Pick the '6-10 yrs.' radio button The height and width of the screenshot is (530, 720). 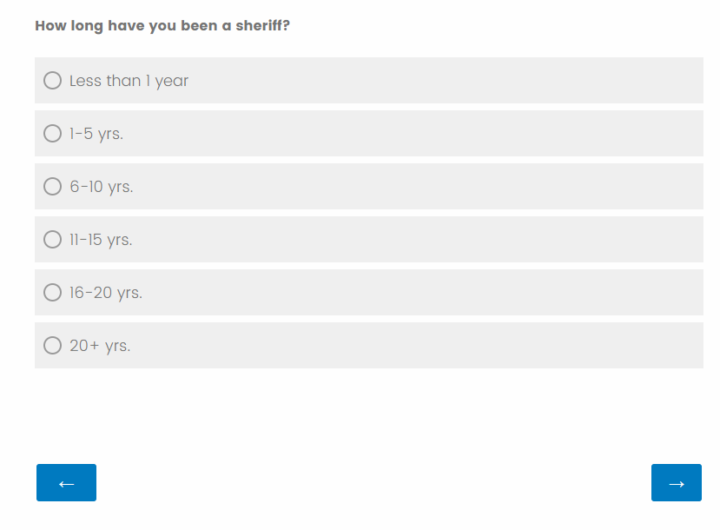(52, 187)
